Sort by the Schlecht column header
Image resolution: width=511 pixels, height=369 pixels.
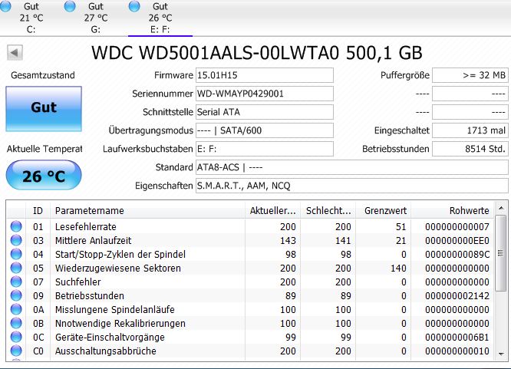328,210
